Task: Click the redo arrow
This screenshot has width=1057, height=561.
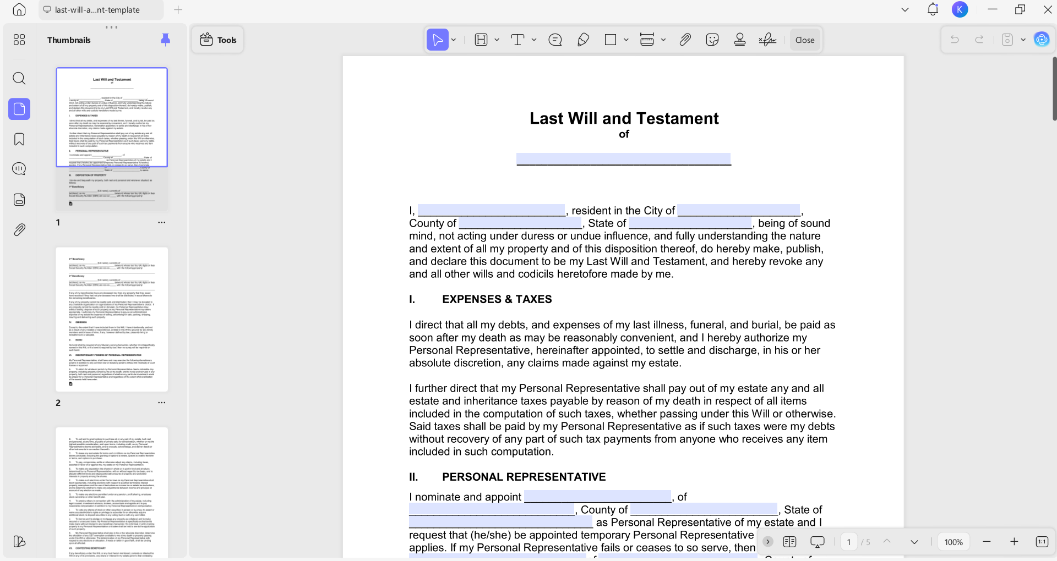Action: click(x=979, y=40)
